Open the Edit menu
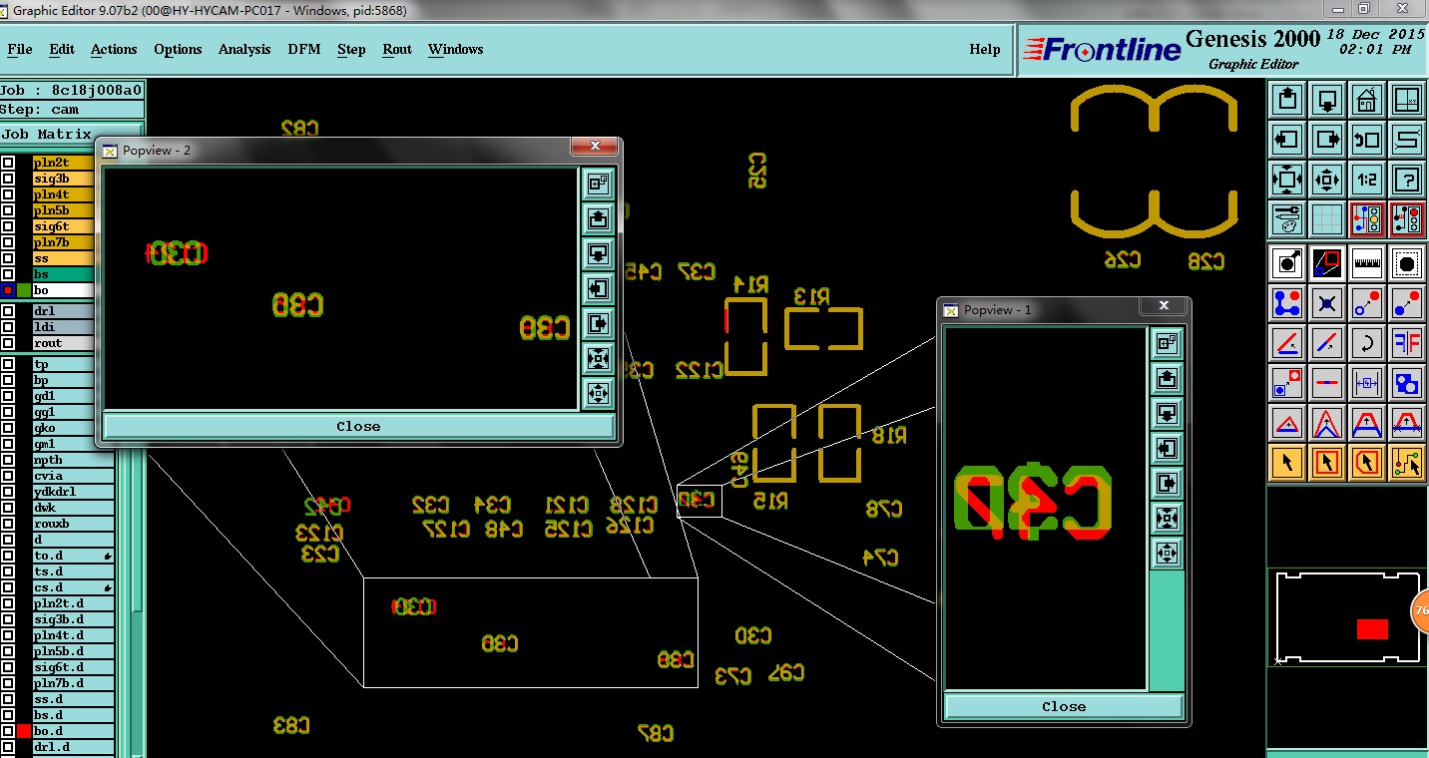 click(62, 49)
